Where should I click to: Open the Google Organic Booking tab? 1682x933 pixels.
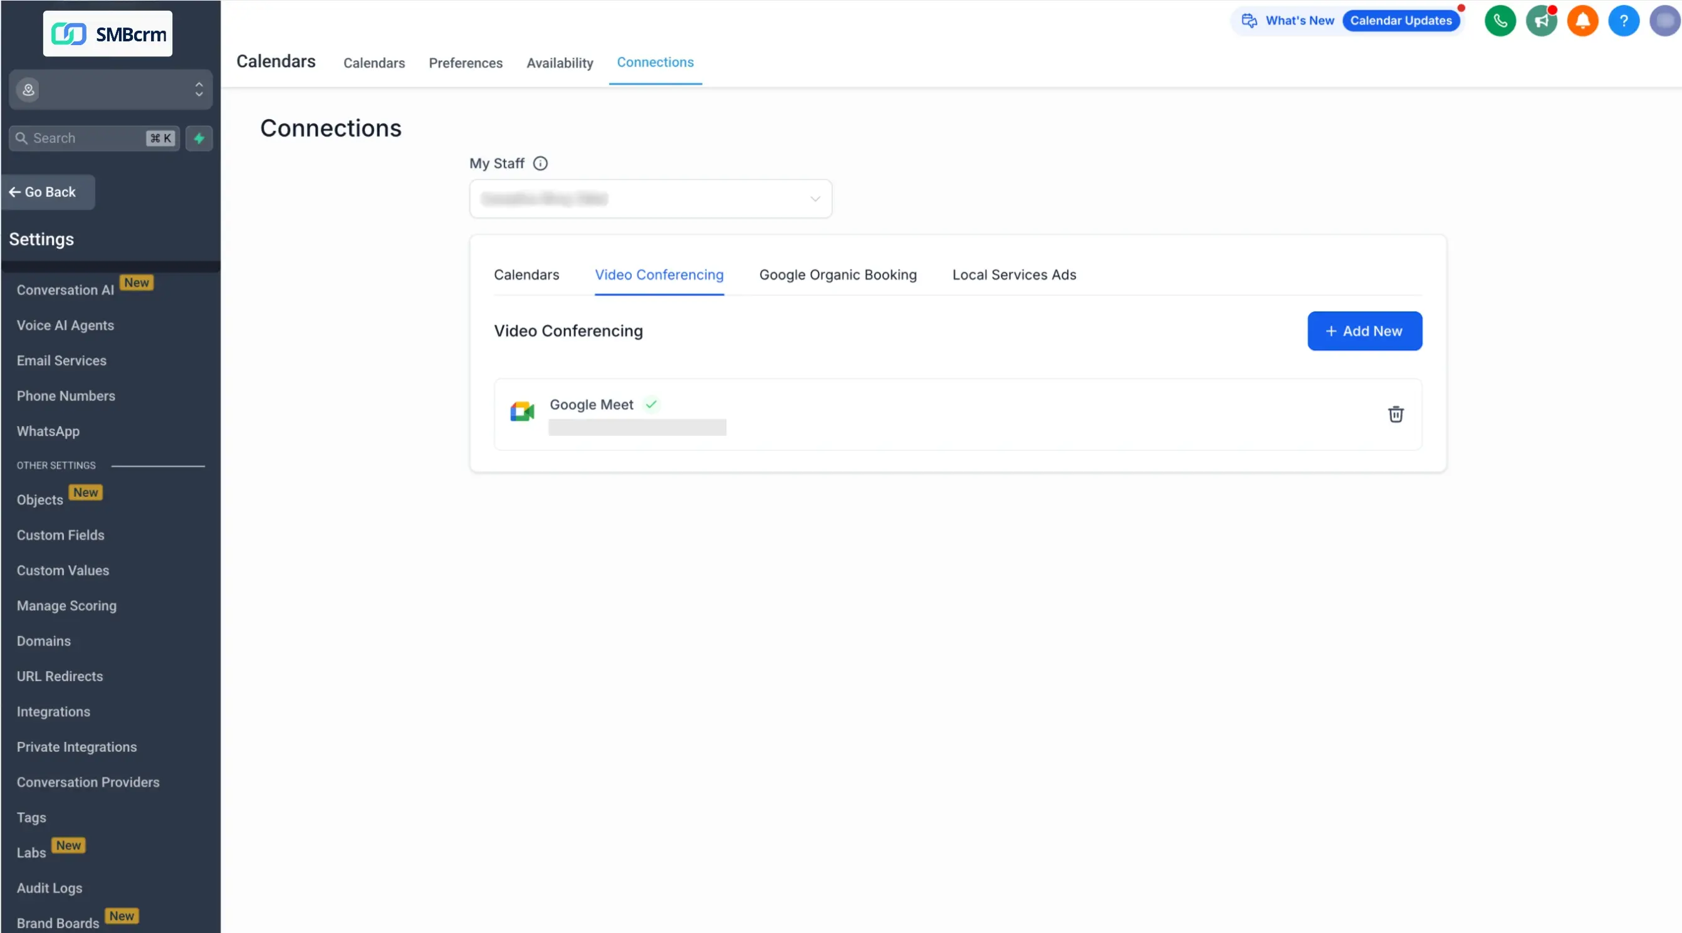pyautogui.click(x=838, y=275)
